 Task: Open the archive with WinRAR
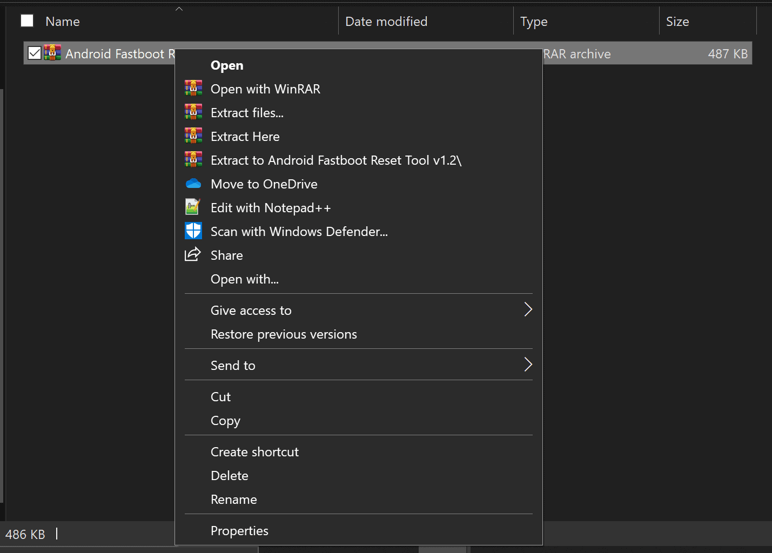click(265, 89)
